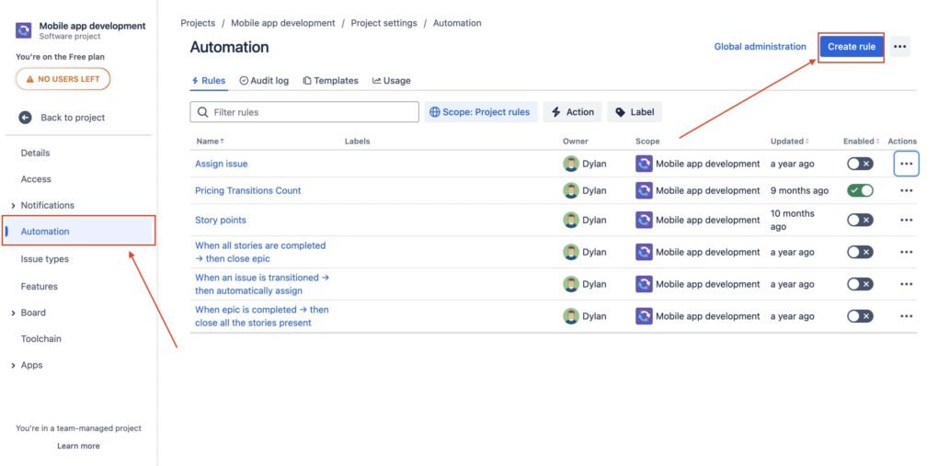Viewport: 938px width, 466px height.
Task: Expand the Notifications section in sidebar
Action: 13,205
